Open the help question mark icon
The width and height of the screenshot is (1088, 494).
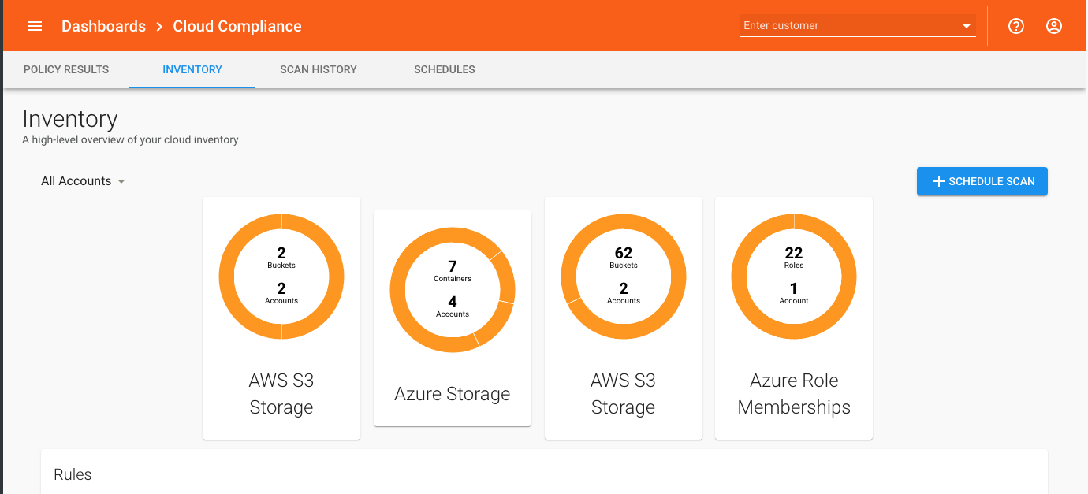(x=1016, y=26)
